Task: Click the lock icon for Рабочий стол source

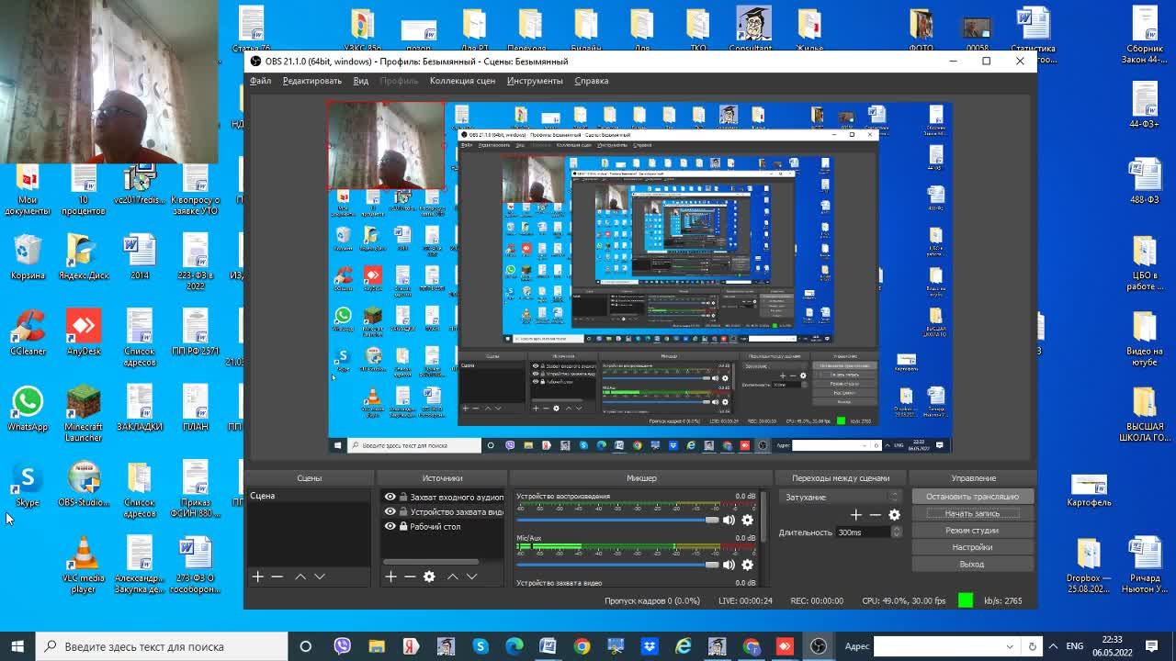Action: (x=403, y=526)
